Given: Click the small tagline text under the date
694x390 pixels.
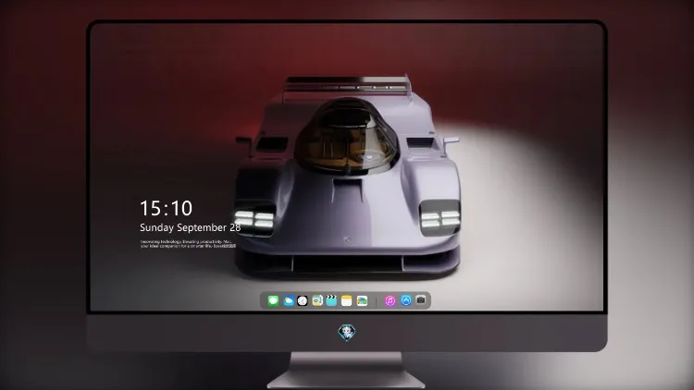Looking at the screenshot, I should pos(188,244).
